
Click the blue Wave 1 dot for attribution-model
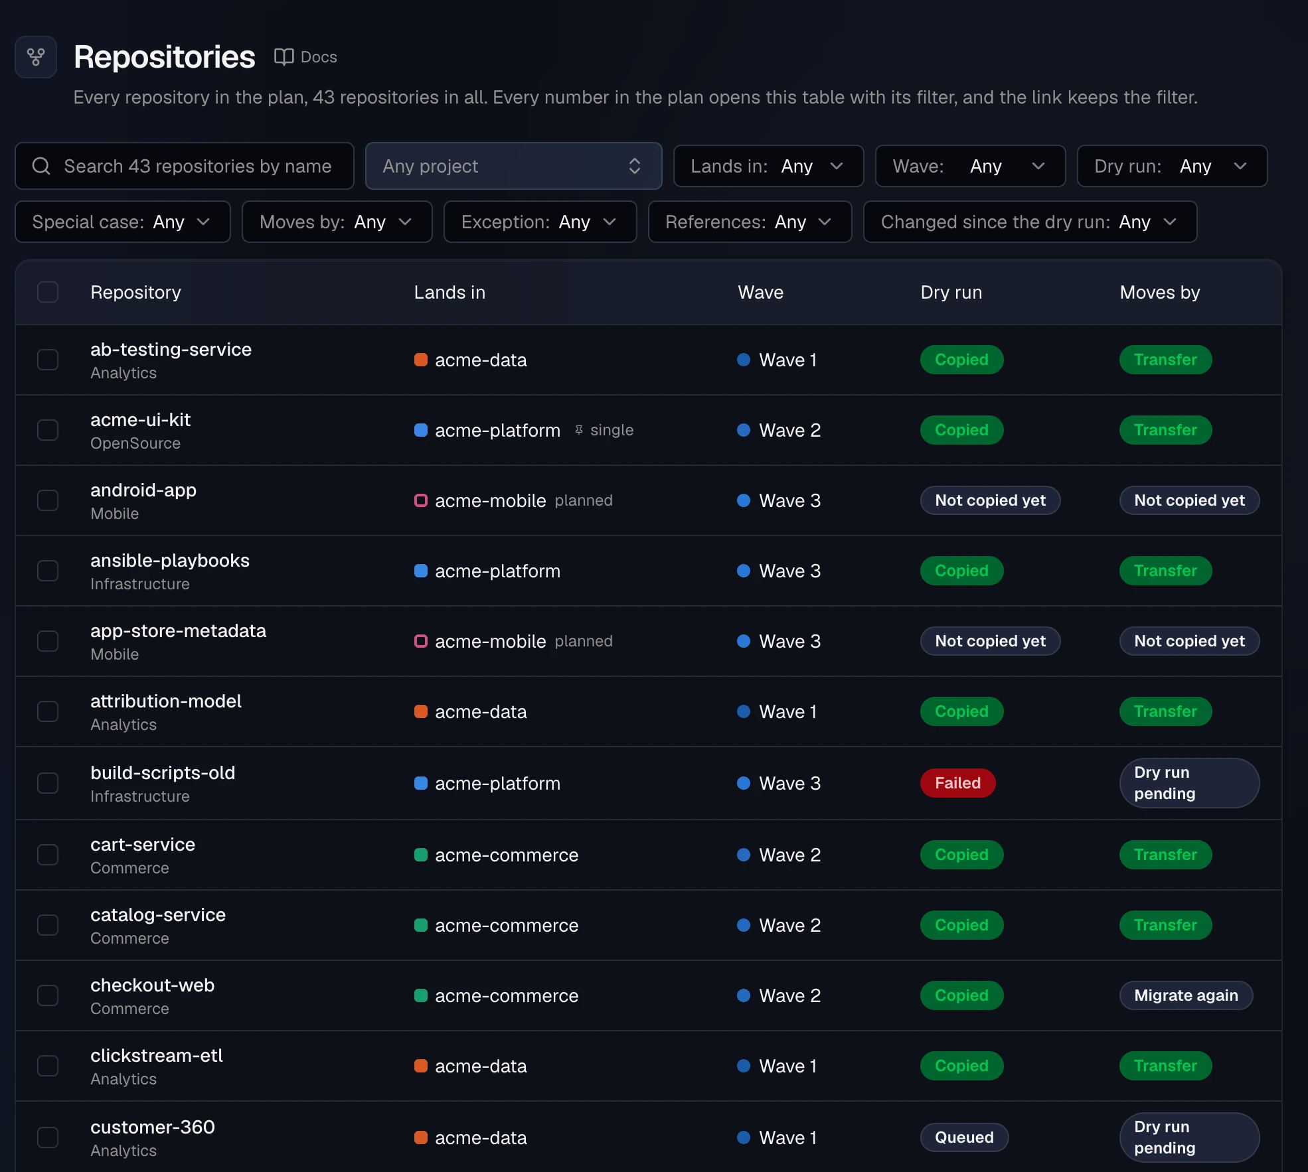tap(744, 711)
